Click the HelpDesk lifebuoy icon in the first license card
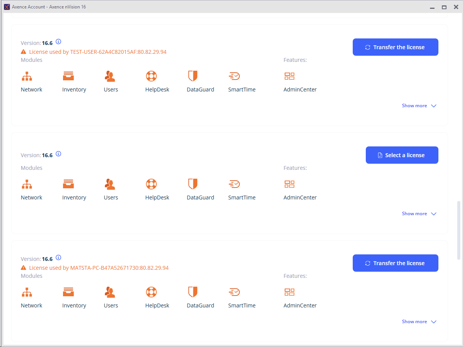Viewport: 463px width, 347px height. coord(151,76)
